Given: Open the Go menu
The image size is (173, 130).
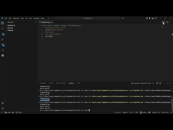Looking at the screenshot, I should coord(26,18).
